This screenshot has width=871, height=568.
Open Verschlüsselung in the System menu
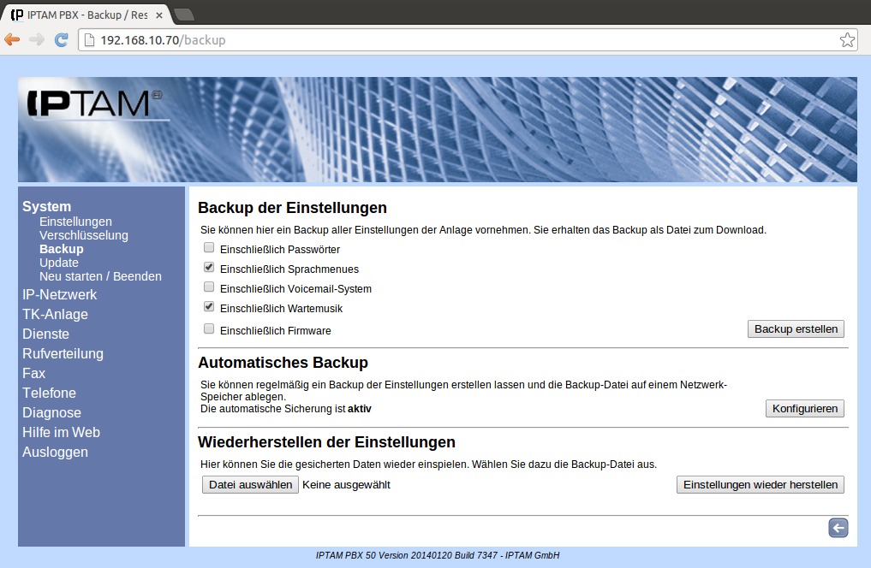click(83, 235)
